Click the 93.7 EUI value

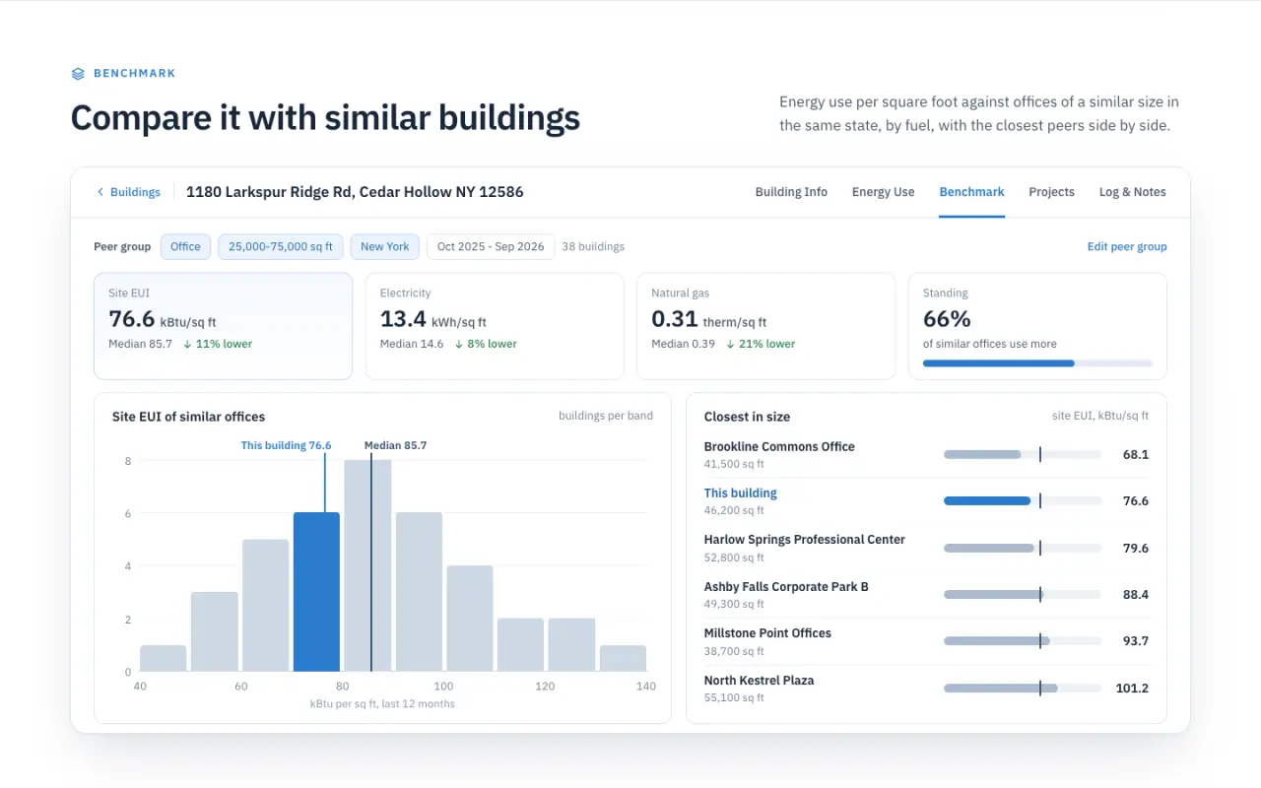(1136, 641)
